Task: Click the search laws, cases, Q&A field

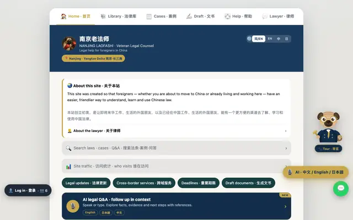Action: [x=176, y=148]
